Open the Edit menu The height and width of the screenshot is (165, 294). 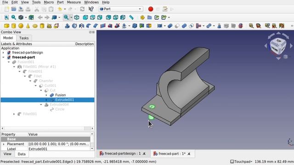pyautogui.click(x=14, y=2)
